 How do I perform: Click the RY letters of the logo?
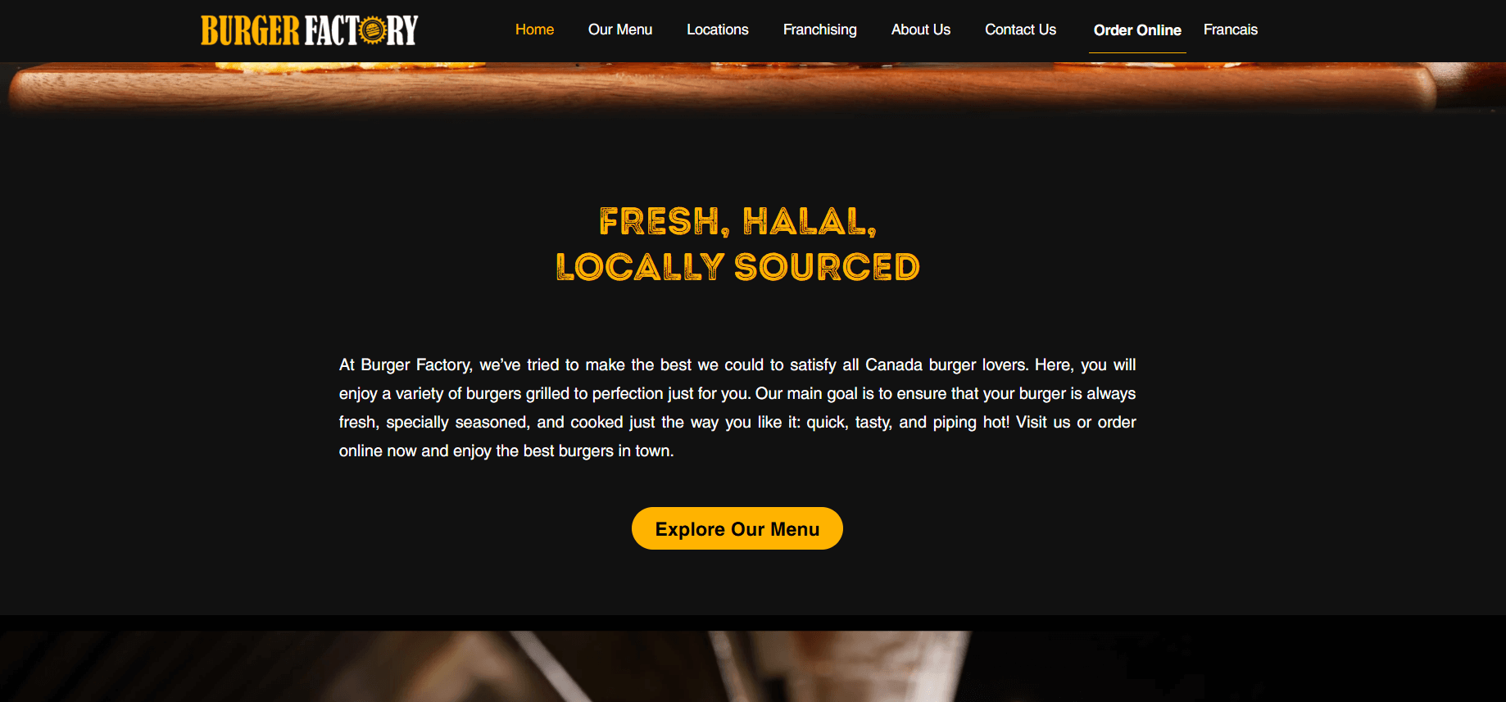point(402,31)
